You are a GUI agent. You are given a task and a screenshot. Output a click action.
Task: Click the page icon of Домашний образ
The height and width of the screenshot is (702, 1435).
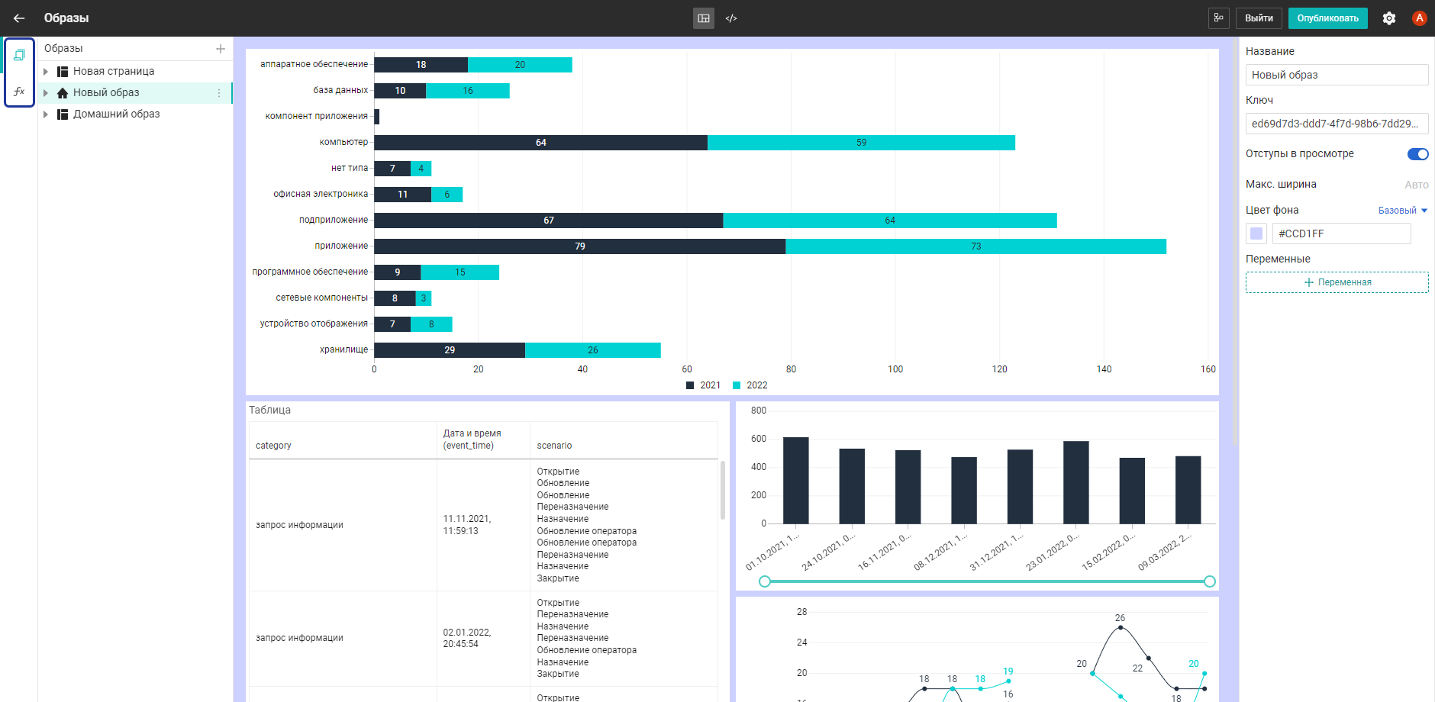pyautogui.click(x=63, y=114)
